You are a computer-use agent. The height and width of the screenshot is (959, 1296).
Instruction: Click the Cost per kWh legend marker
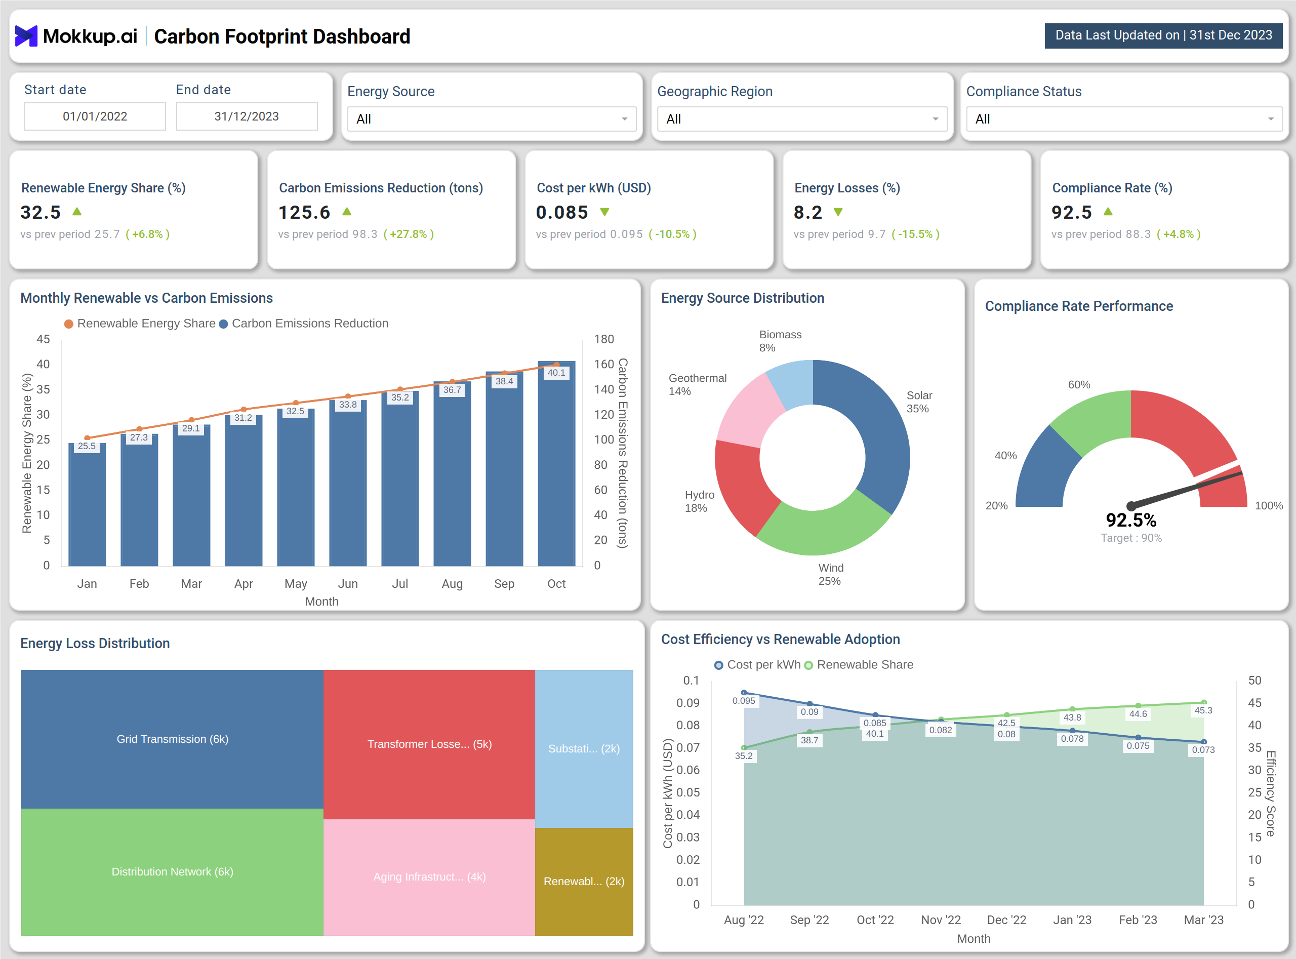pyautogui.click(x=718, y=665)
